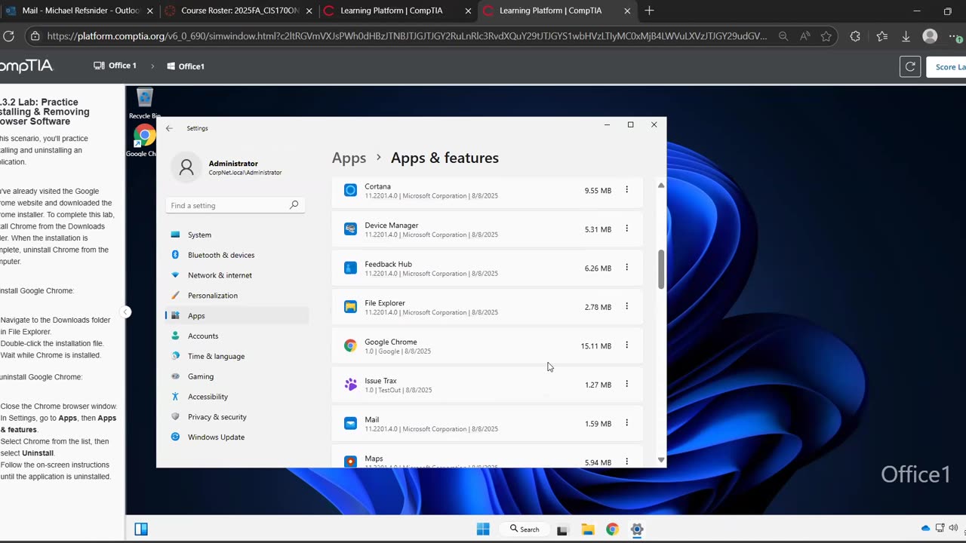
Task: Go back in Settings window
Action: [169, 128]
